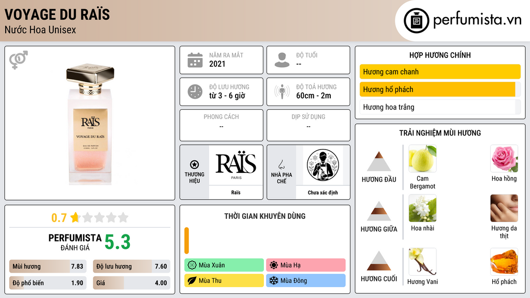Screen dimensions: 530x298
Task: Click the Phong cách card
Action: [x=222, y=125]
